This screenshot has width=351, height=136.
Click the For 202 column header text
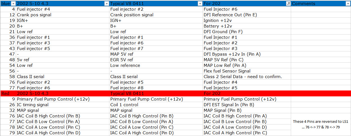click(212, 4)
